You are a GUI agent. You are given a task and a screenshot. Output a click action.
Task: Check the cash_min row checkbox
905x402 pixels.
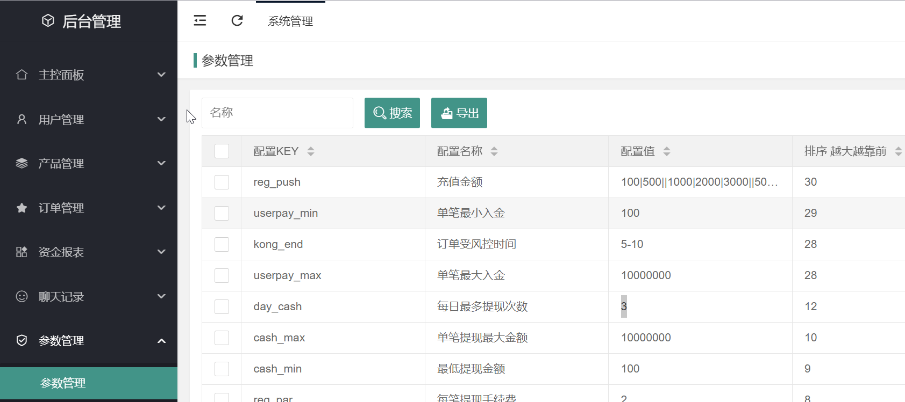pos(222,369)
